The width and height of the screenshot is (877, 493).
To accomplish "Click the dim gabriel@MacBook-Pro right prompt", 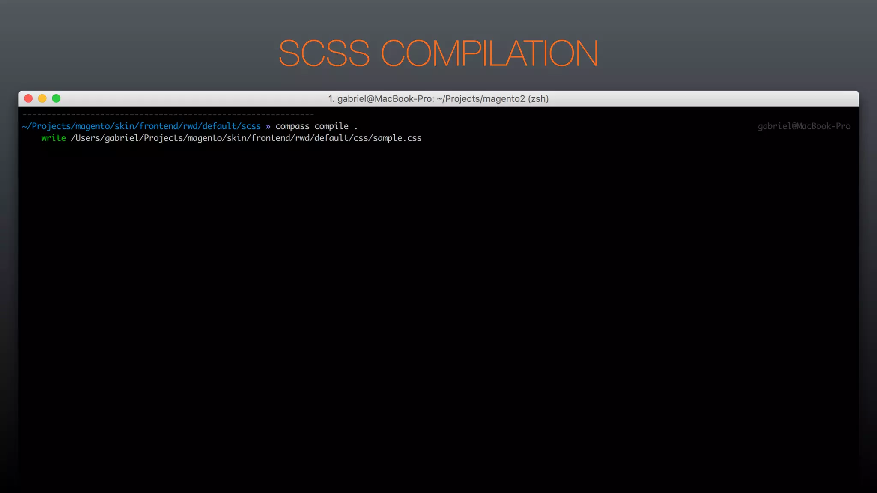I will click(804, 126).
